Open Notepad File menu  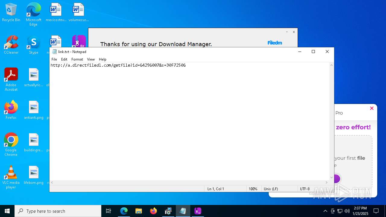pyautogui.click(x=54, y=59)
